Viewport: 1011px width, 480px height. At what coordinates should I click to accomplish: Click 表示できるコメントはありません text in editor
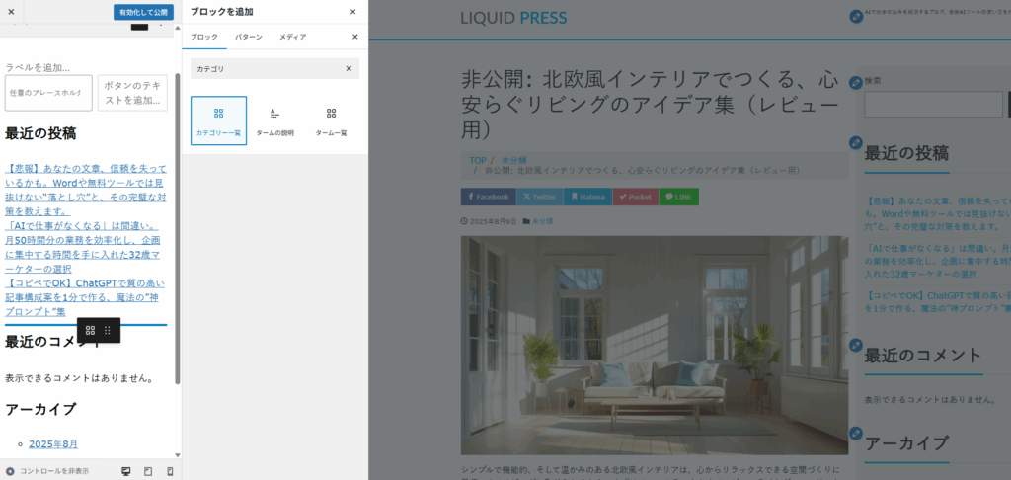[x=80, y=378]
